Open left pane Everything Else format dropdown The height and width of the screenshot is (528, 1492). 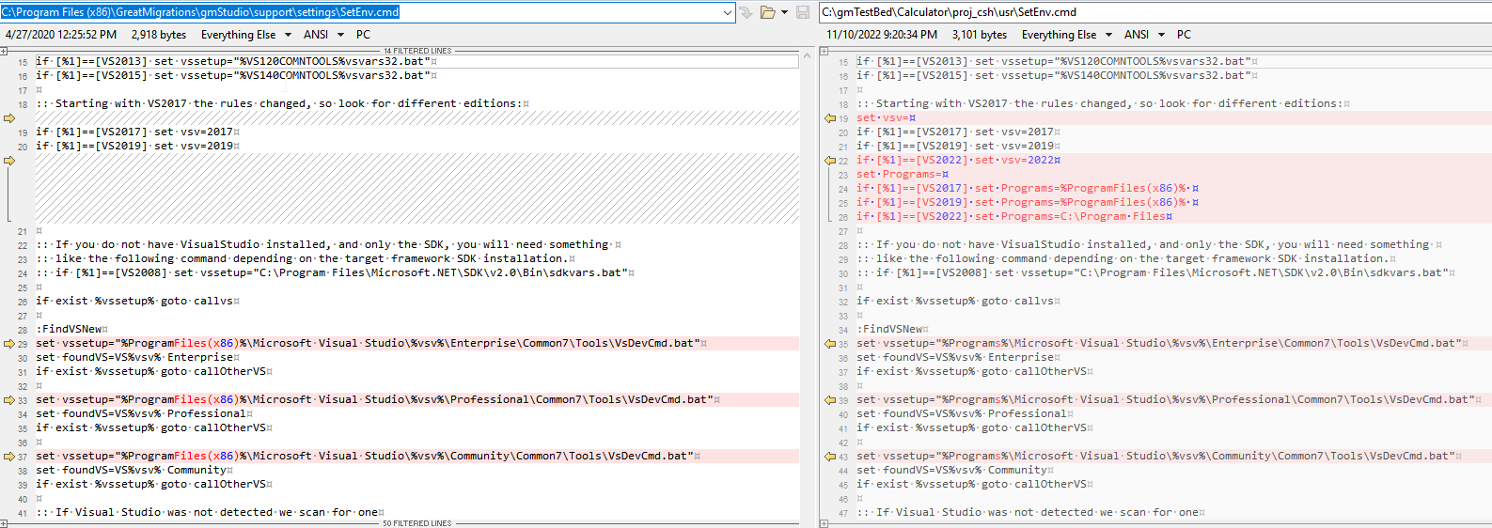click(x=288, y=35)
